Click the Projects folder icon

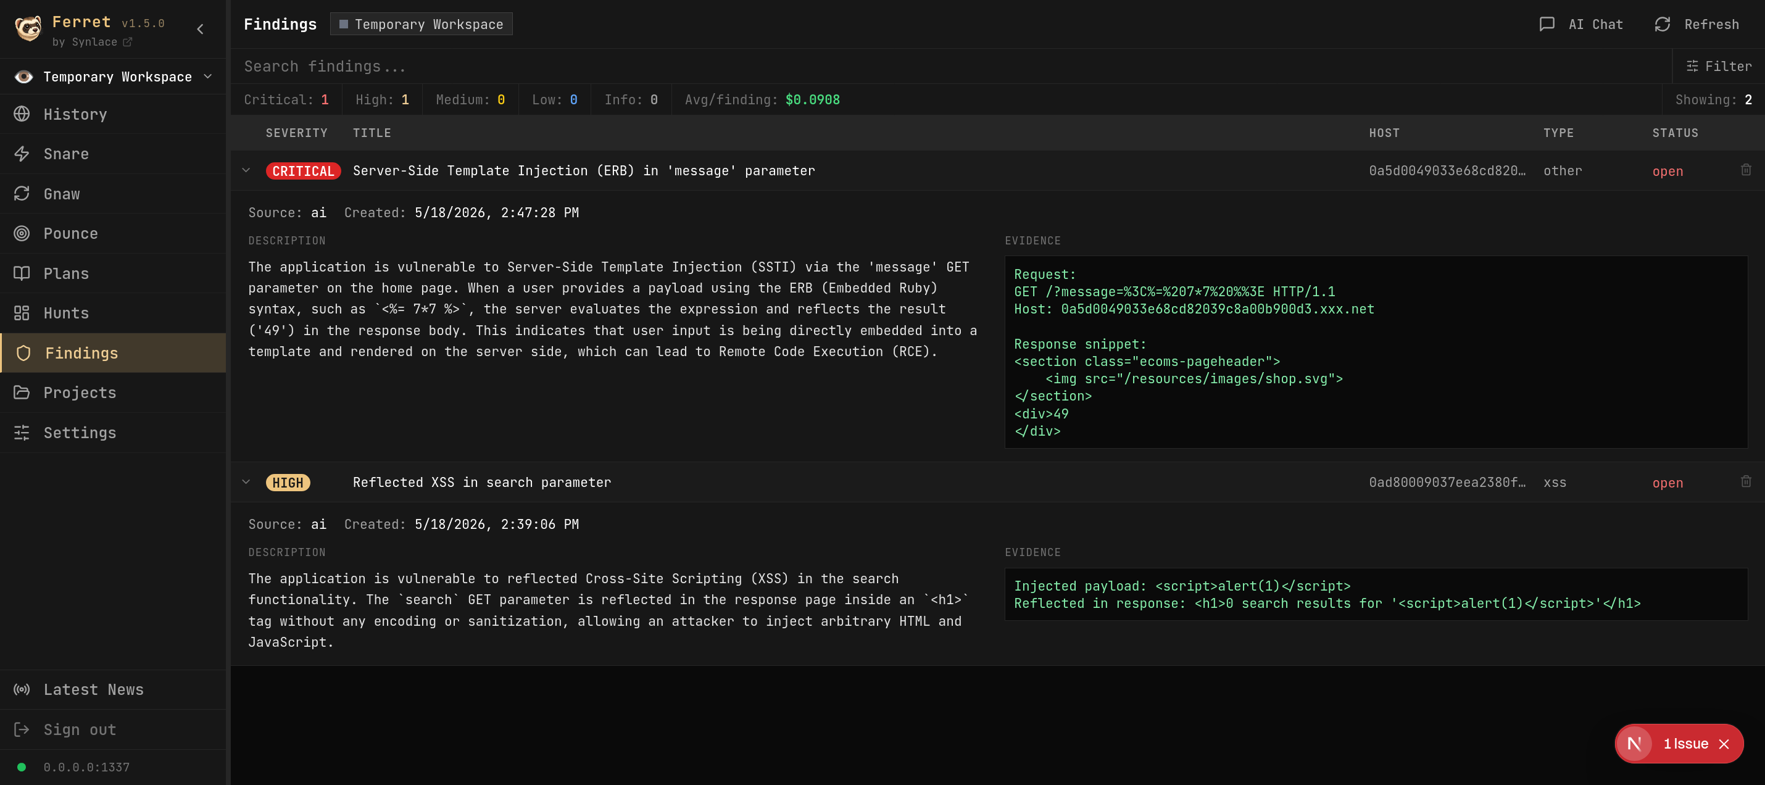pyautogui.click(x=22, y=392)
